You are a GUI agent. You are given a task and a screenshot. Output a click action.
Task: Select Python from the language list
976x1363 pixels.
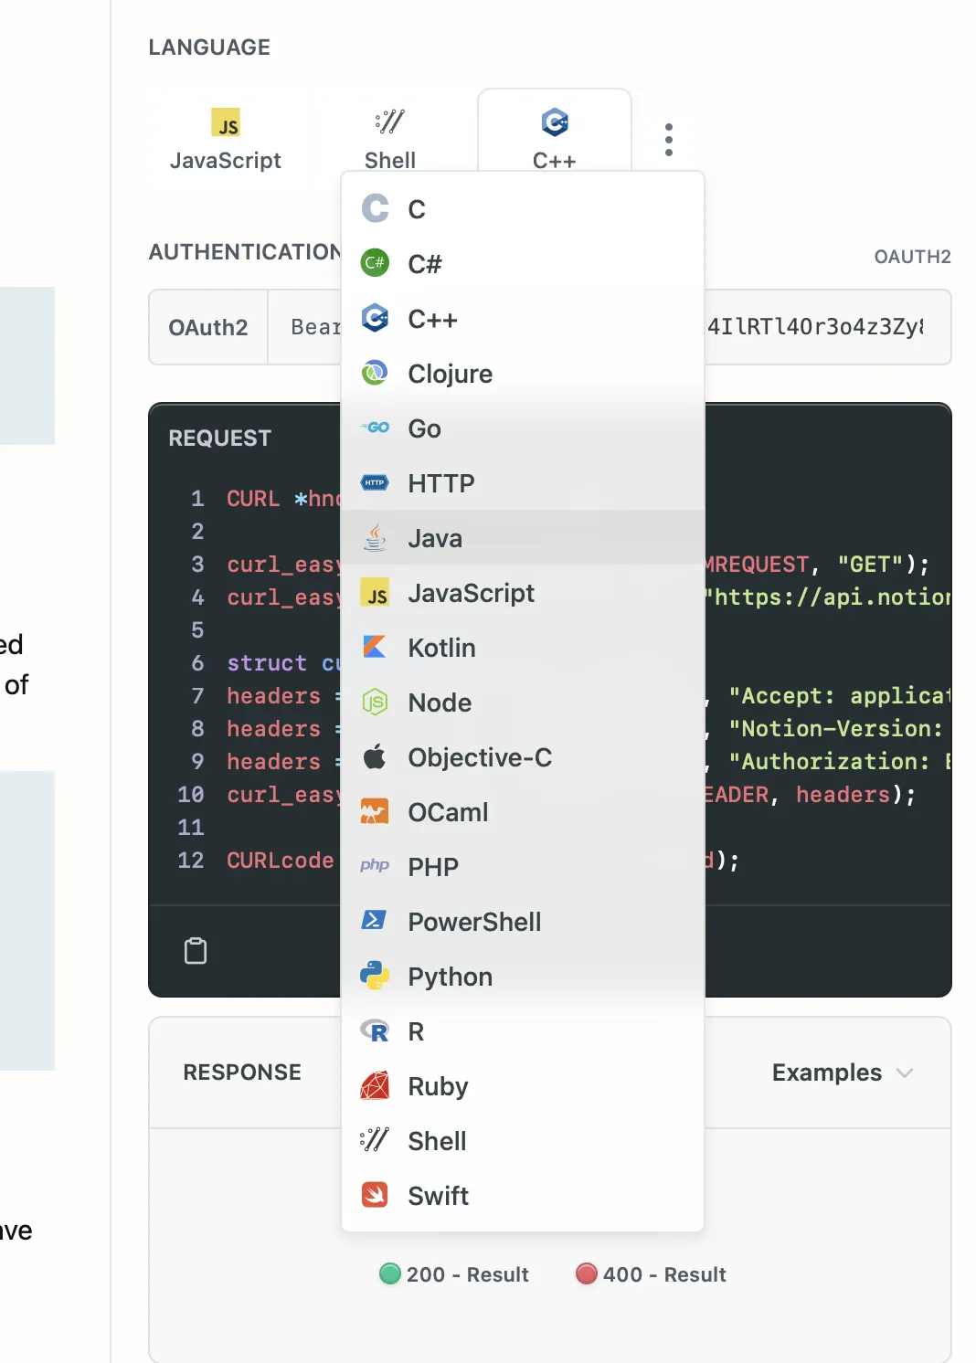[522, 977]
